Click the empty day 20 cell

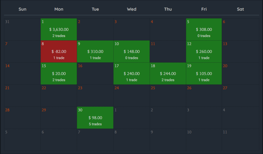240,74
